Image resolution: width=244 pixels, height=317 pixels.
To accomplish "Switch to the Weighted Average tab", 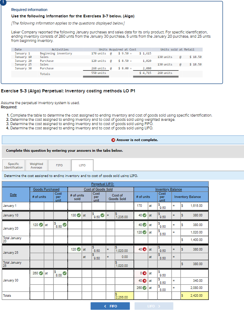I will (36, 166).
